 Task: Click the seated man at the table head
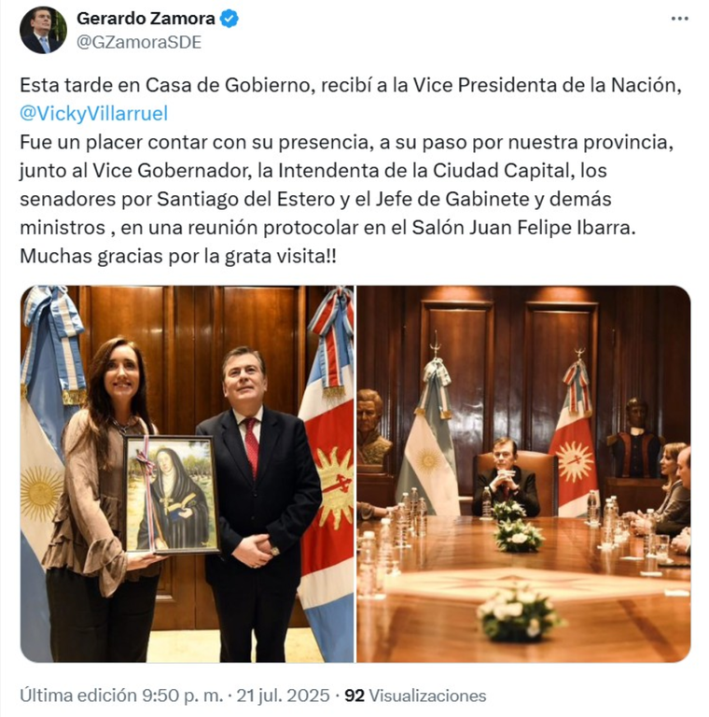[505, 478]
